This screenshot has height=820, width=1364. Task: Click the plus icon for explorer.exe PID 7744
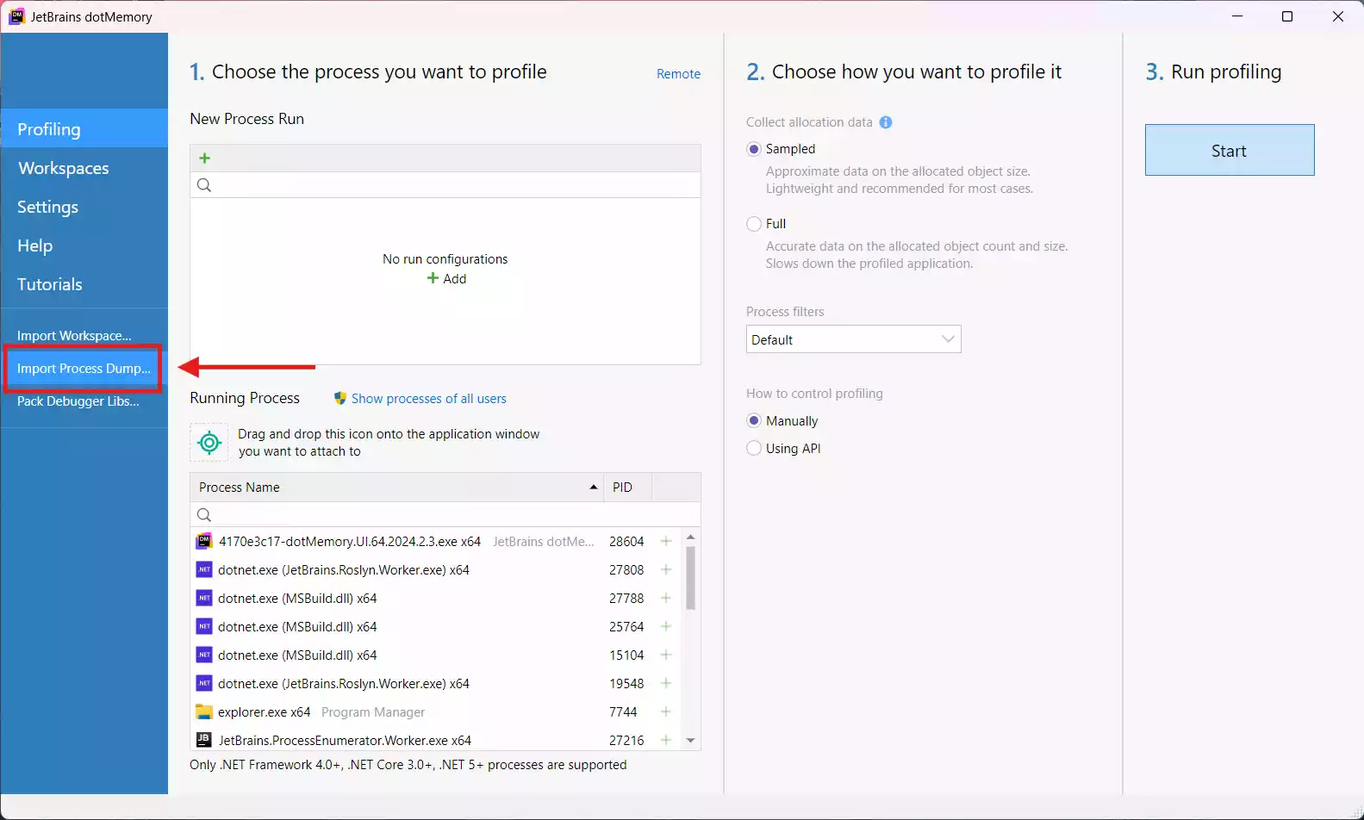tap(665, 712)
